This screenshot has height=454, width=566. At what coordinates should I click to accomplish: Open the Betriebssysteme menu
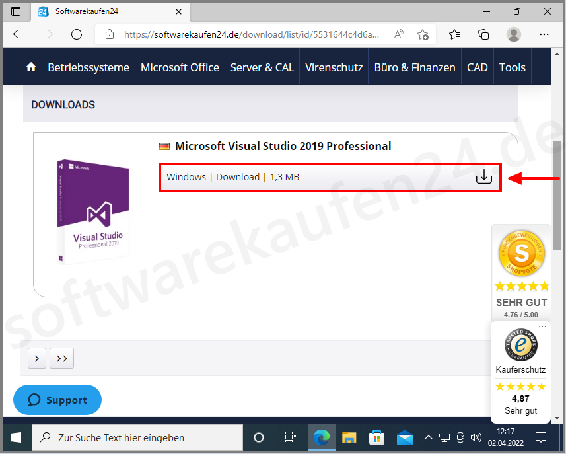[x=88, y=67]
